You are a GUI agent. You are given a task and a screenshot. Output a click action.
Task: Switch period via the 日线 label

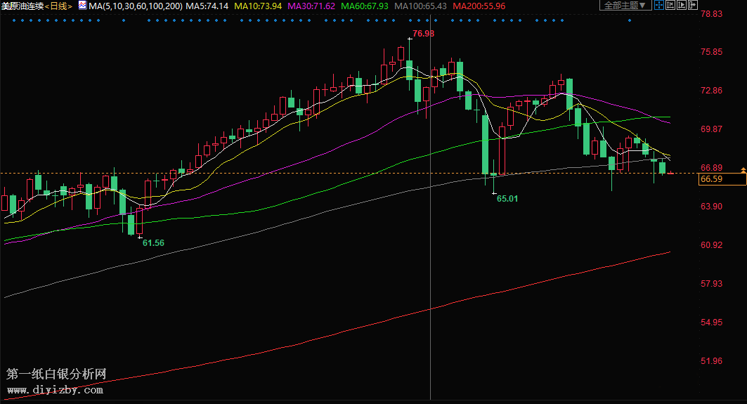[58, 6]
